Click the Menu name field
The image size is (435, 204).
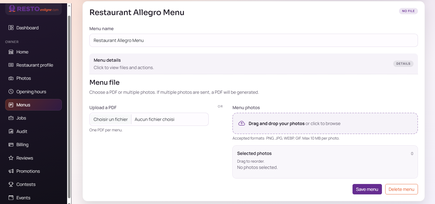pyautogui.click(x=254, y=40)
